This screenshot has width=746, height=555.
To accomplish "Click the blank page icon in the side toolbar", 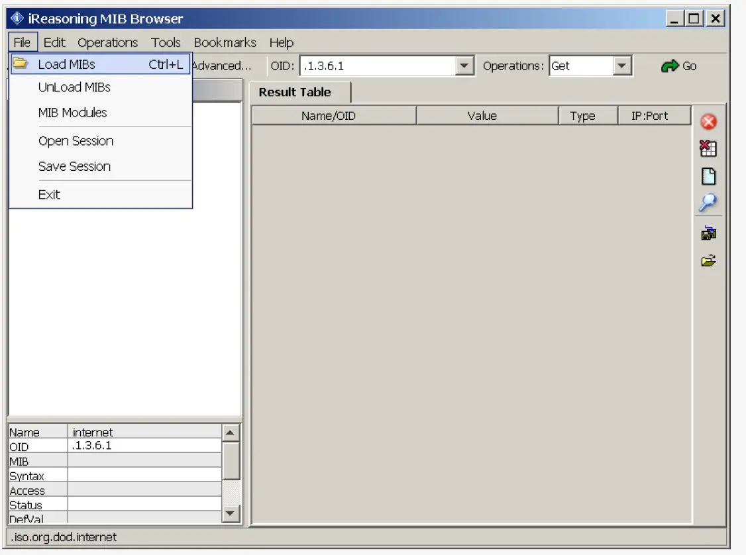I will pos(708,176).
